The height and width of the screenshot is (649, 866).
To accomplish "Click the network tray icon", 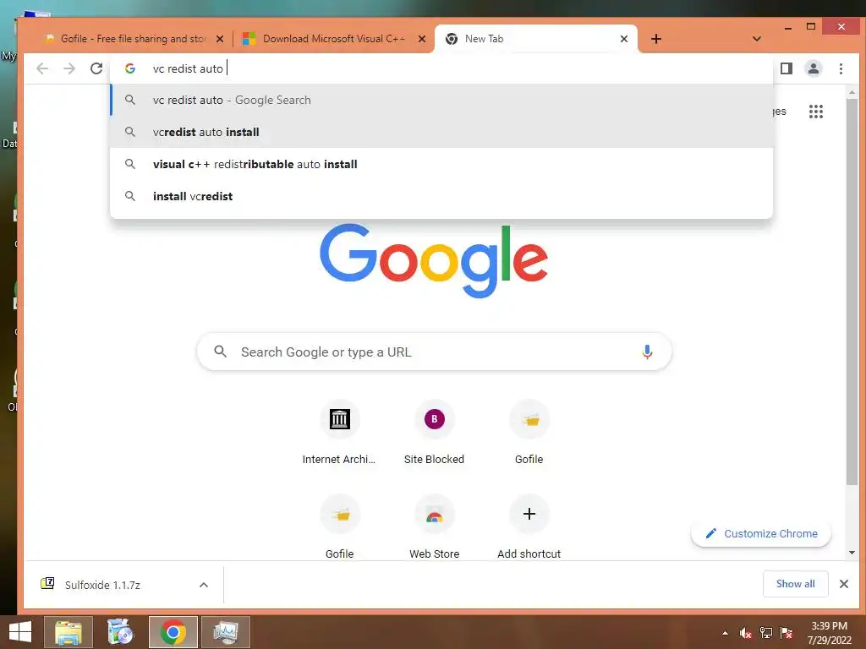I will click(x=766, y=634).
